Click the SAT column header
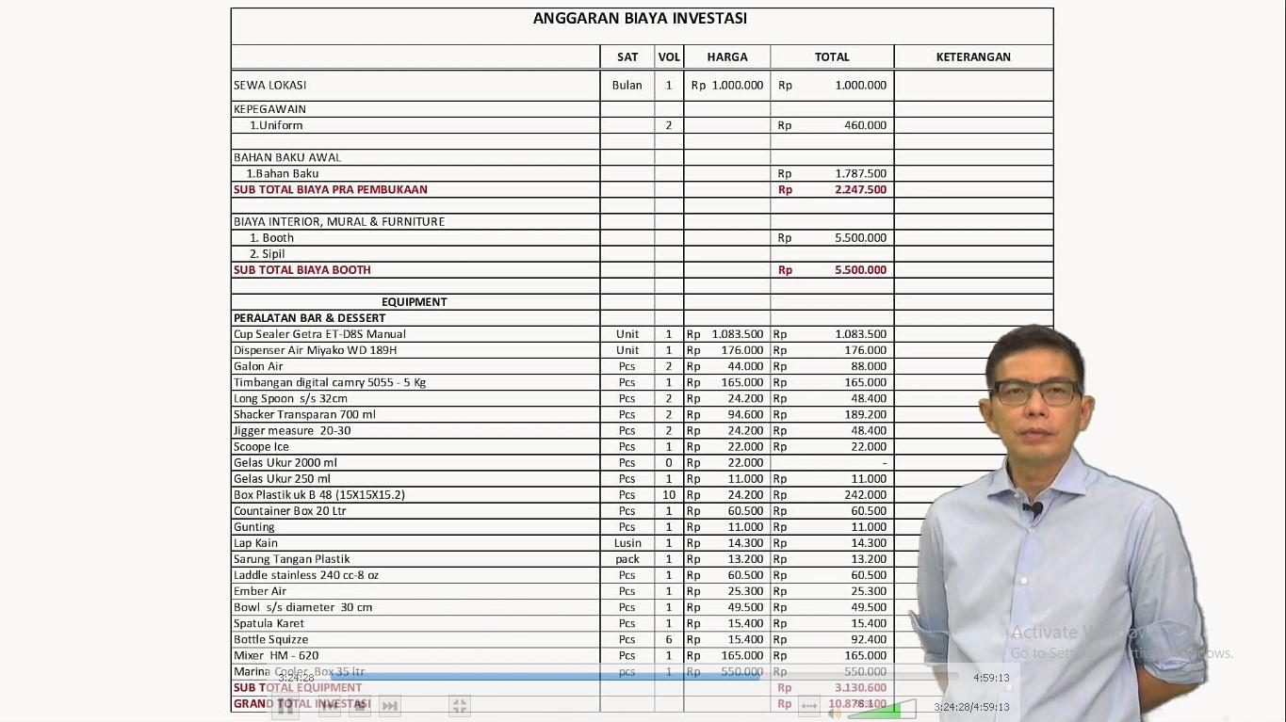 (x=627, y=57)
